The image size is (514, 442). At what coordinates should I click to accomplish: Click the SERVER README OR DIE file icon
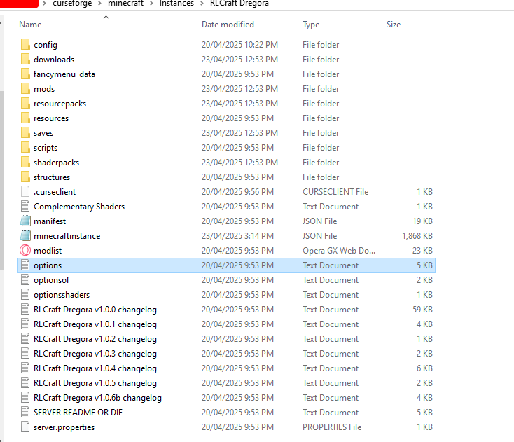[25, 412]
